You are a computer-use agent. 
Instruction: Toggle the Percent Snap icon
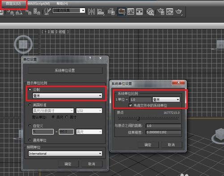pyautogui.click(x=28, y=12)
